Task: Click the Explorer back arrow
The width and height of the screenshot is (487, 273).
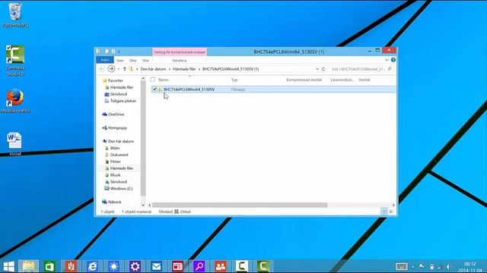Action: [101, 69]
